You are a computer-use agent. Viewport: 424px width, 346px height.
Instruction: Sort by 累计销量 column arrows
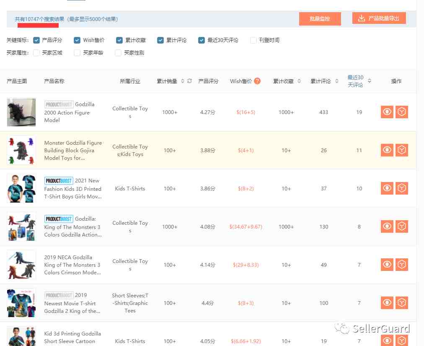tap(183, 81)
